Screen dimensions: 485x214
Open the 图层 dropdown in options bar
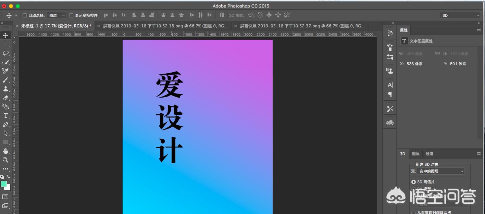click(56, 15)
